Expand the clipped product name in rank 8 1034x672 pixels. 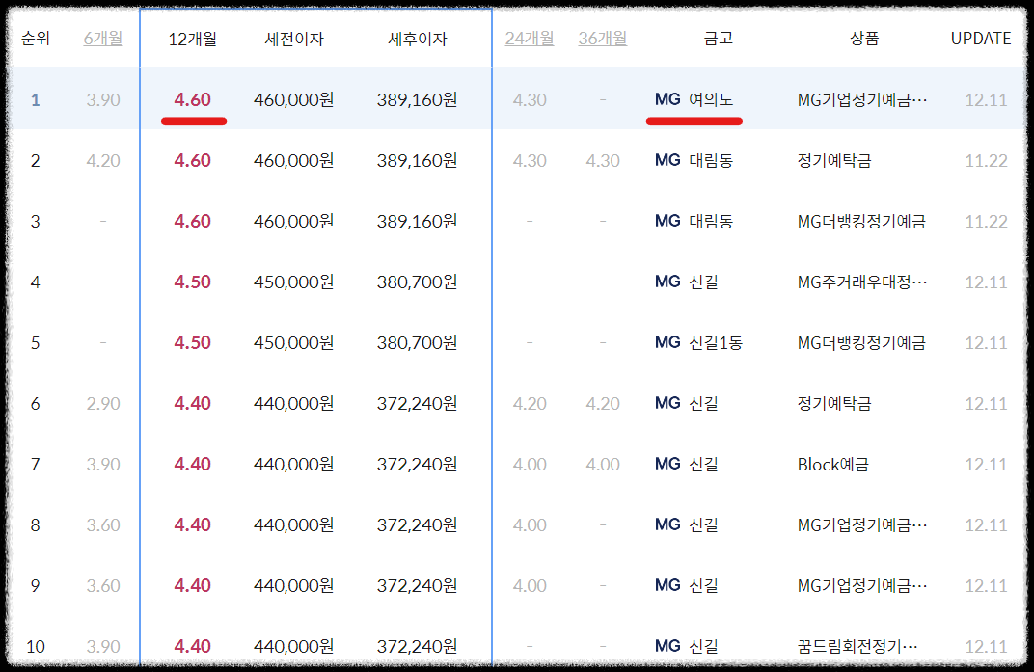[863, 524]
